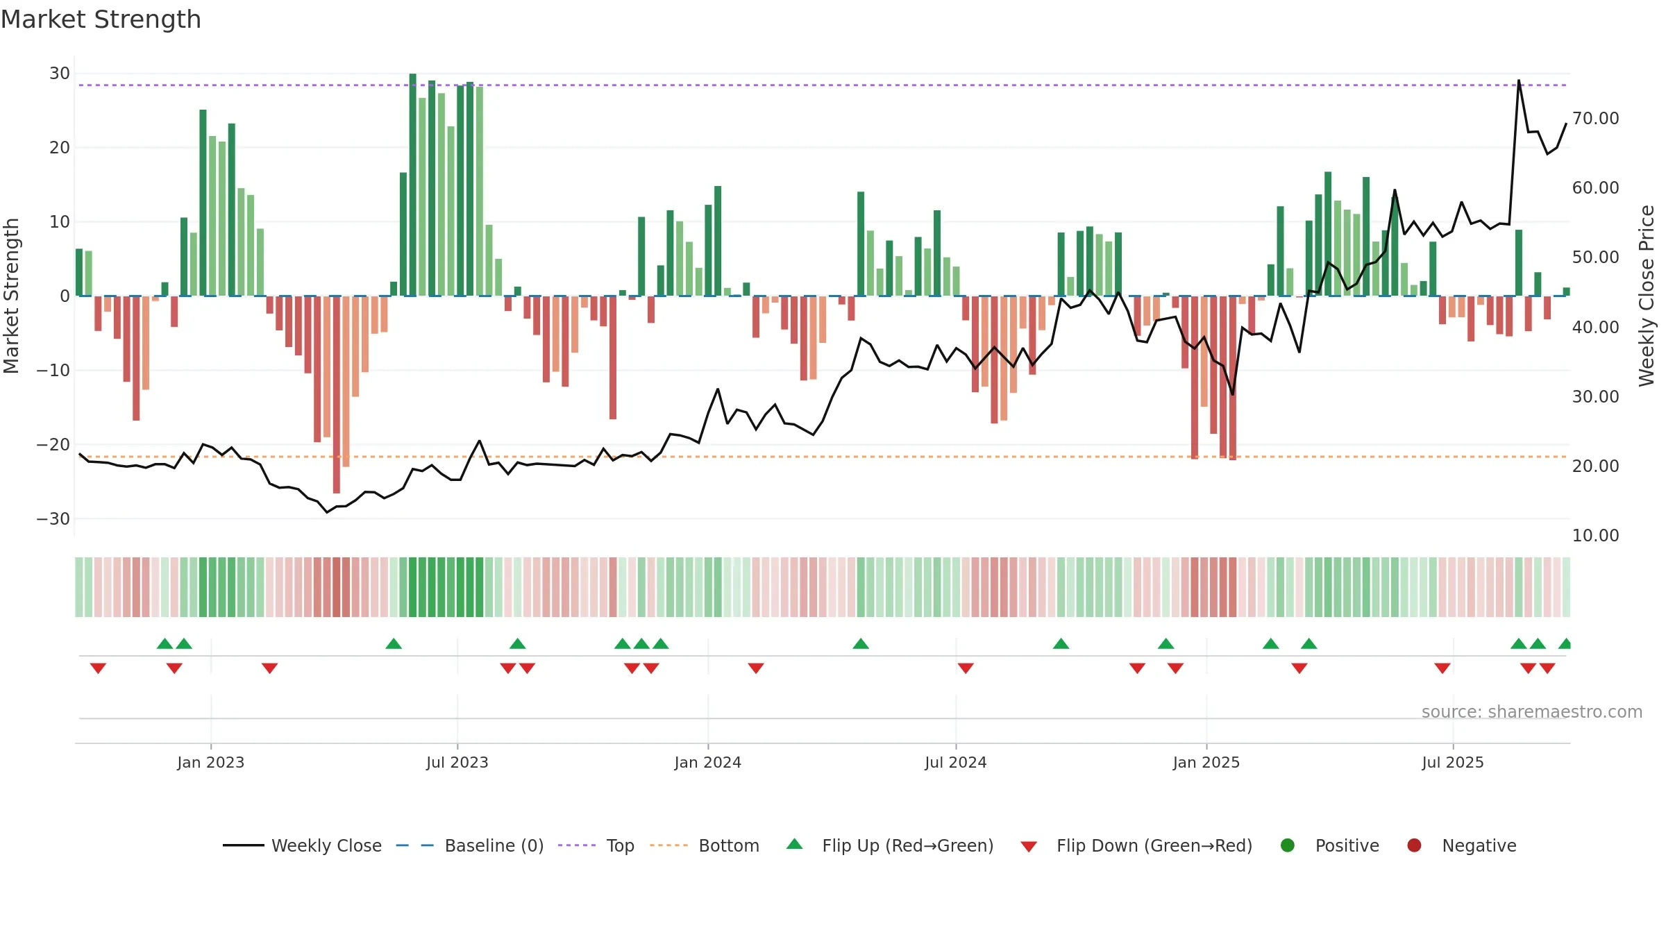Click the Weekly Close Price axis title
The image size is (1666, 937).
tap(1647, 296)
